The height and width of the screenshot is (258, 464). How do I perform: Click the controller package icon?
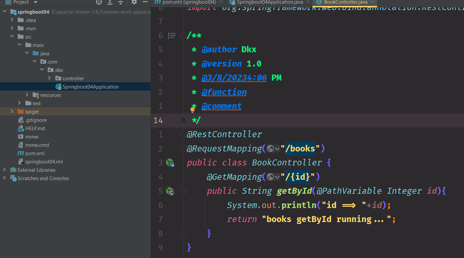(x=58, y=79)
